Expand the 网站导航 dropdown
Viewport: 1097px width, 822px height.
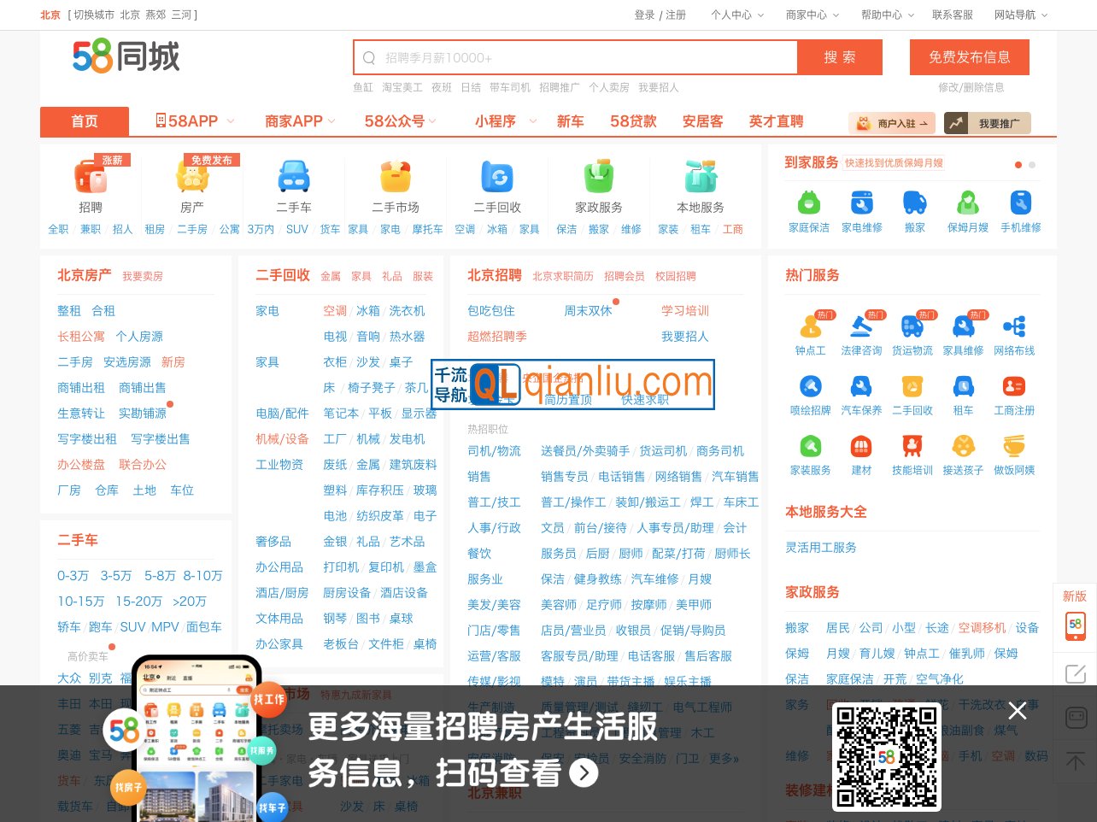(1019, 15)
